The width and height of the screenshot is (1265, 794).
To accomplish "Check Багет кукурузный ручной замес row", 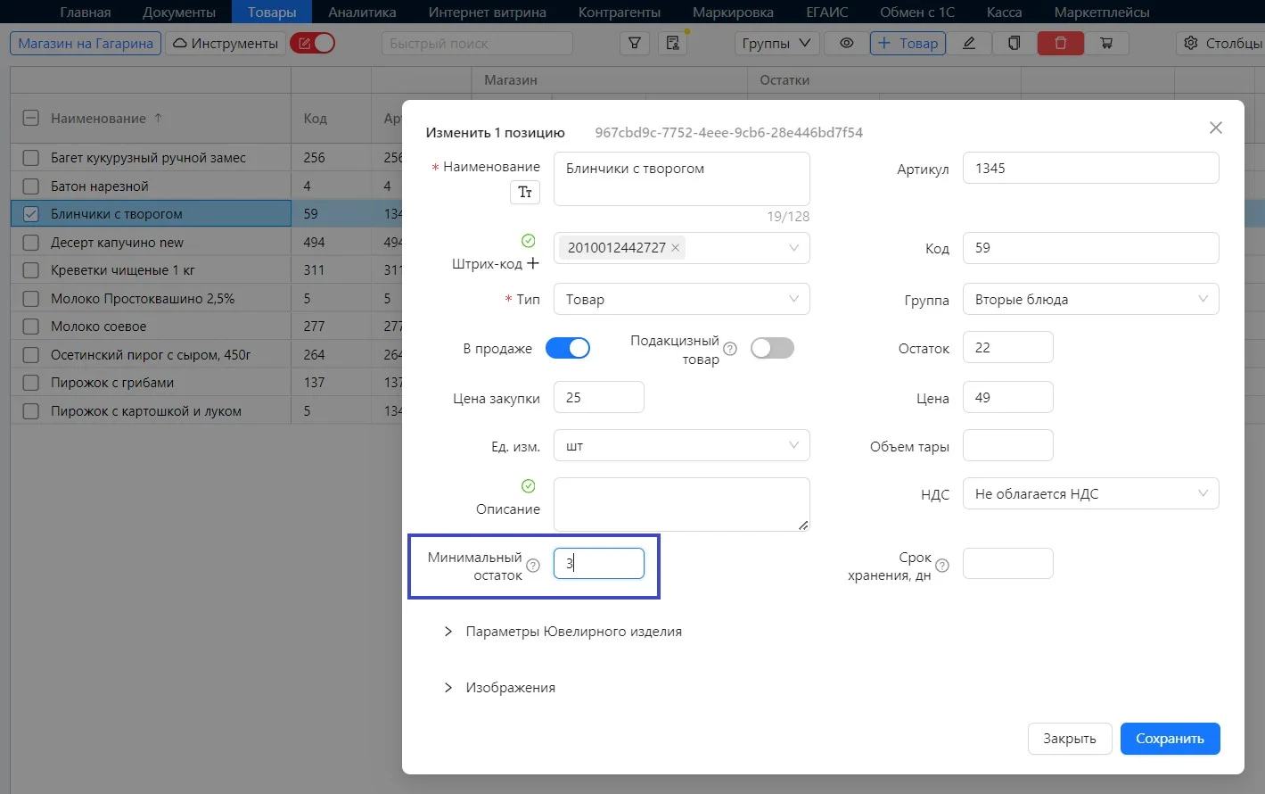I will (30, 158).
